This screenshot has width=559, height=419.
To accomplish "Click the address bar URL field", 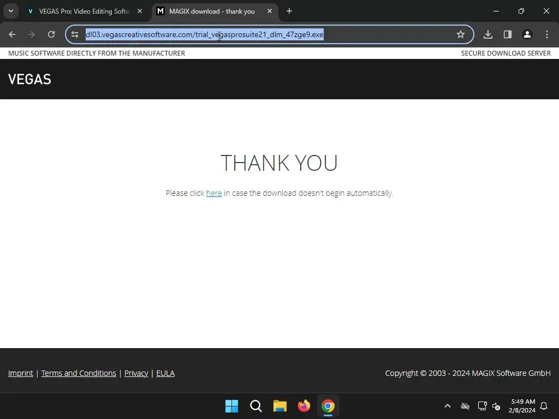I will coord(269,34).
